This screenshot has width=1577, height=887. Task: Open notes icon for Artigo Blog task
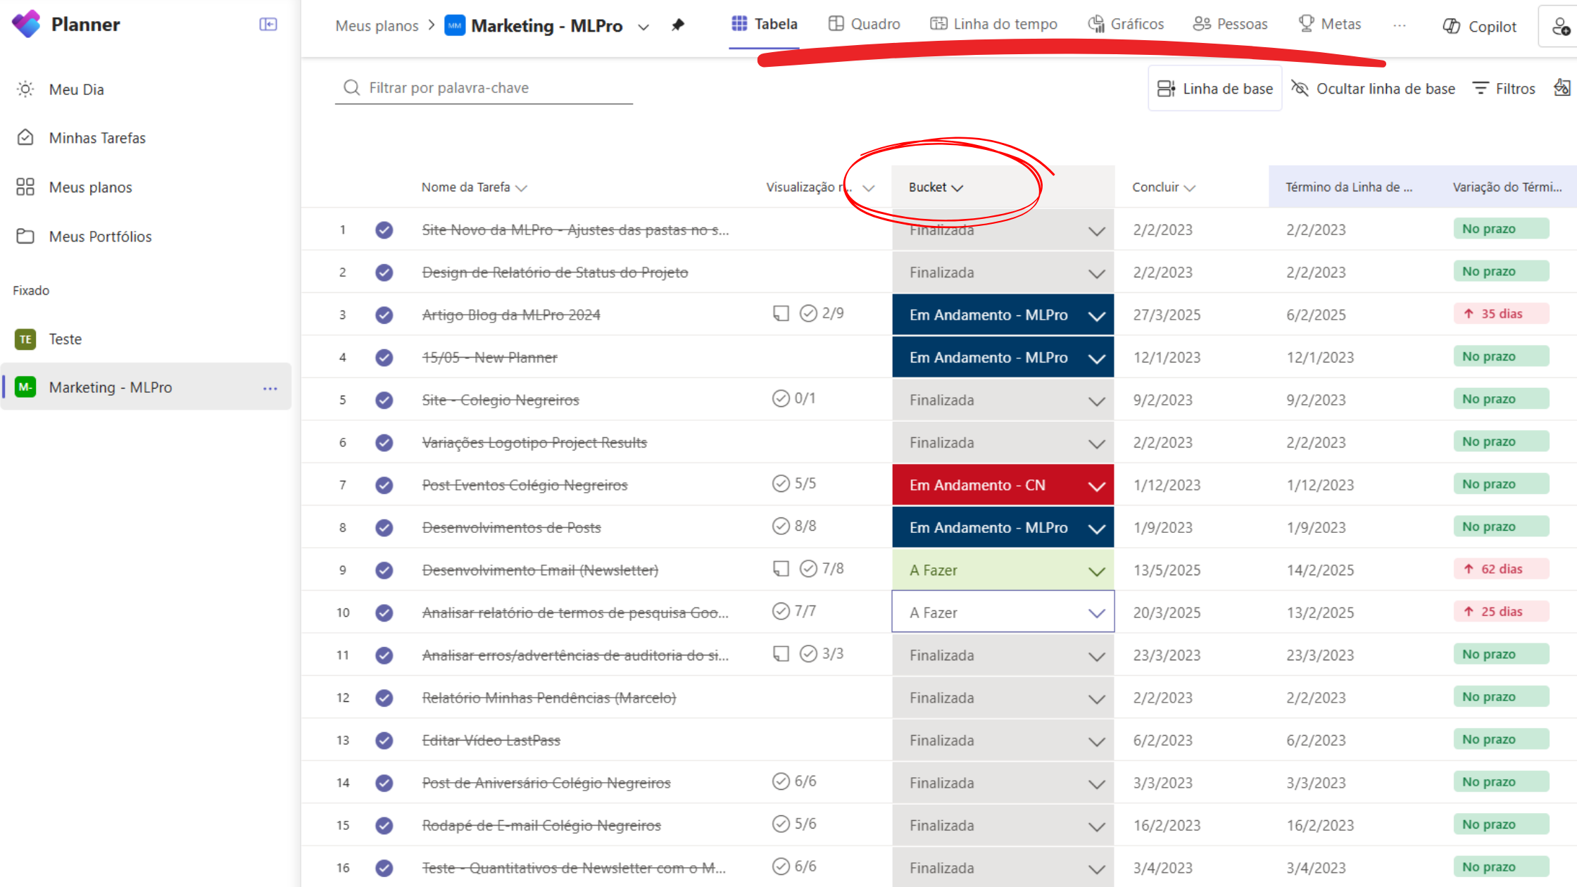pos(781,313)
